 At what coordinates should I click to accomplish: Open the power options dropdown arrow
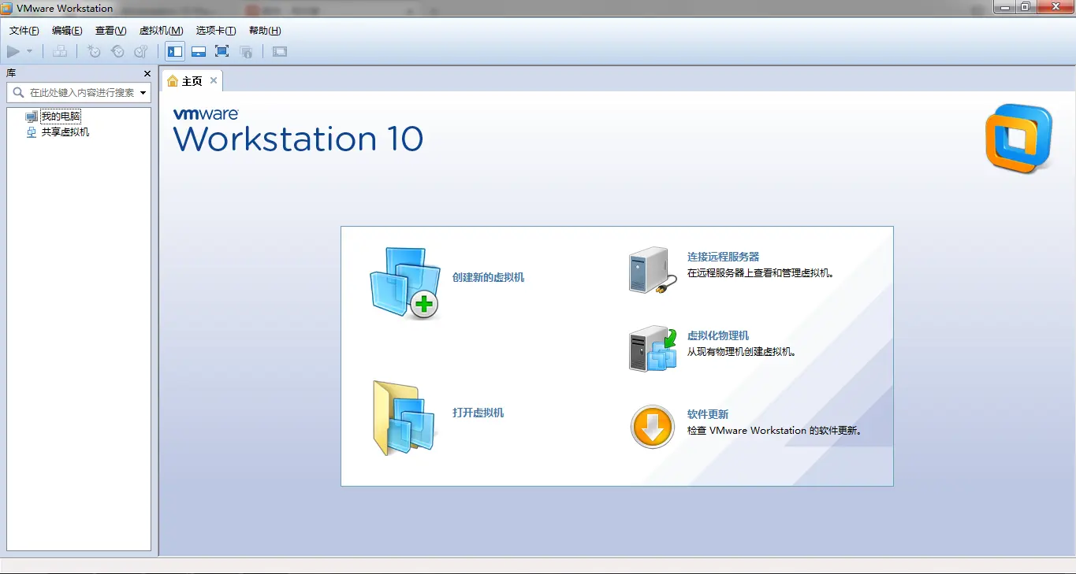coord(30,51)
